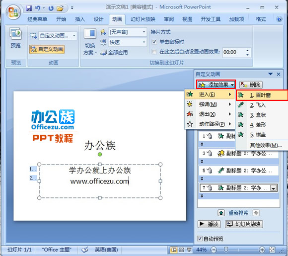The width and height of the screenshot is (288, 256).
Task: Increase the auto-advance time with the up spinner
Action: (247, 50)
